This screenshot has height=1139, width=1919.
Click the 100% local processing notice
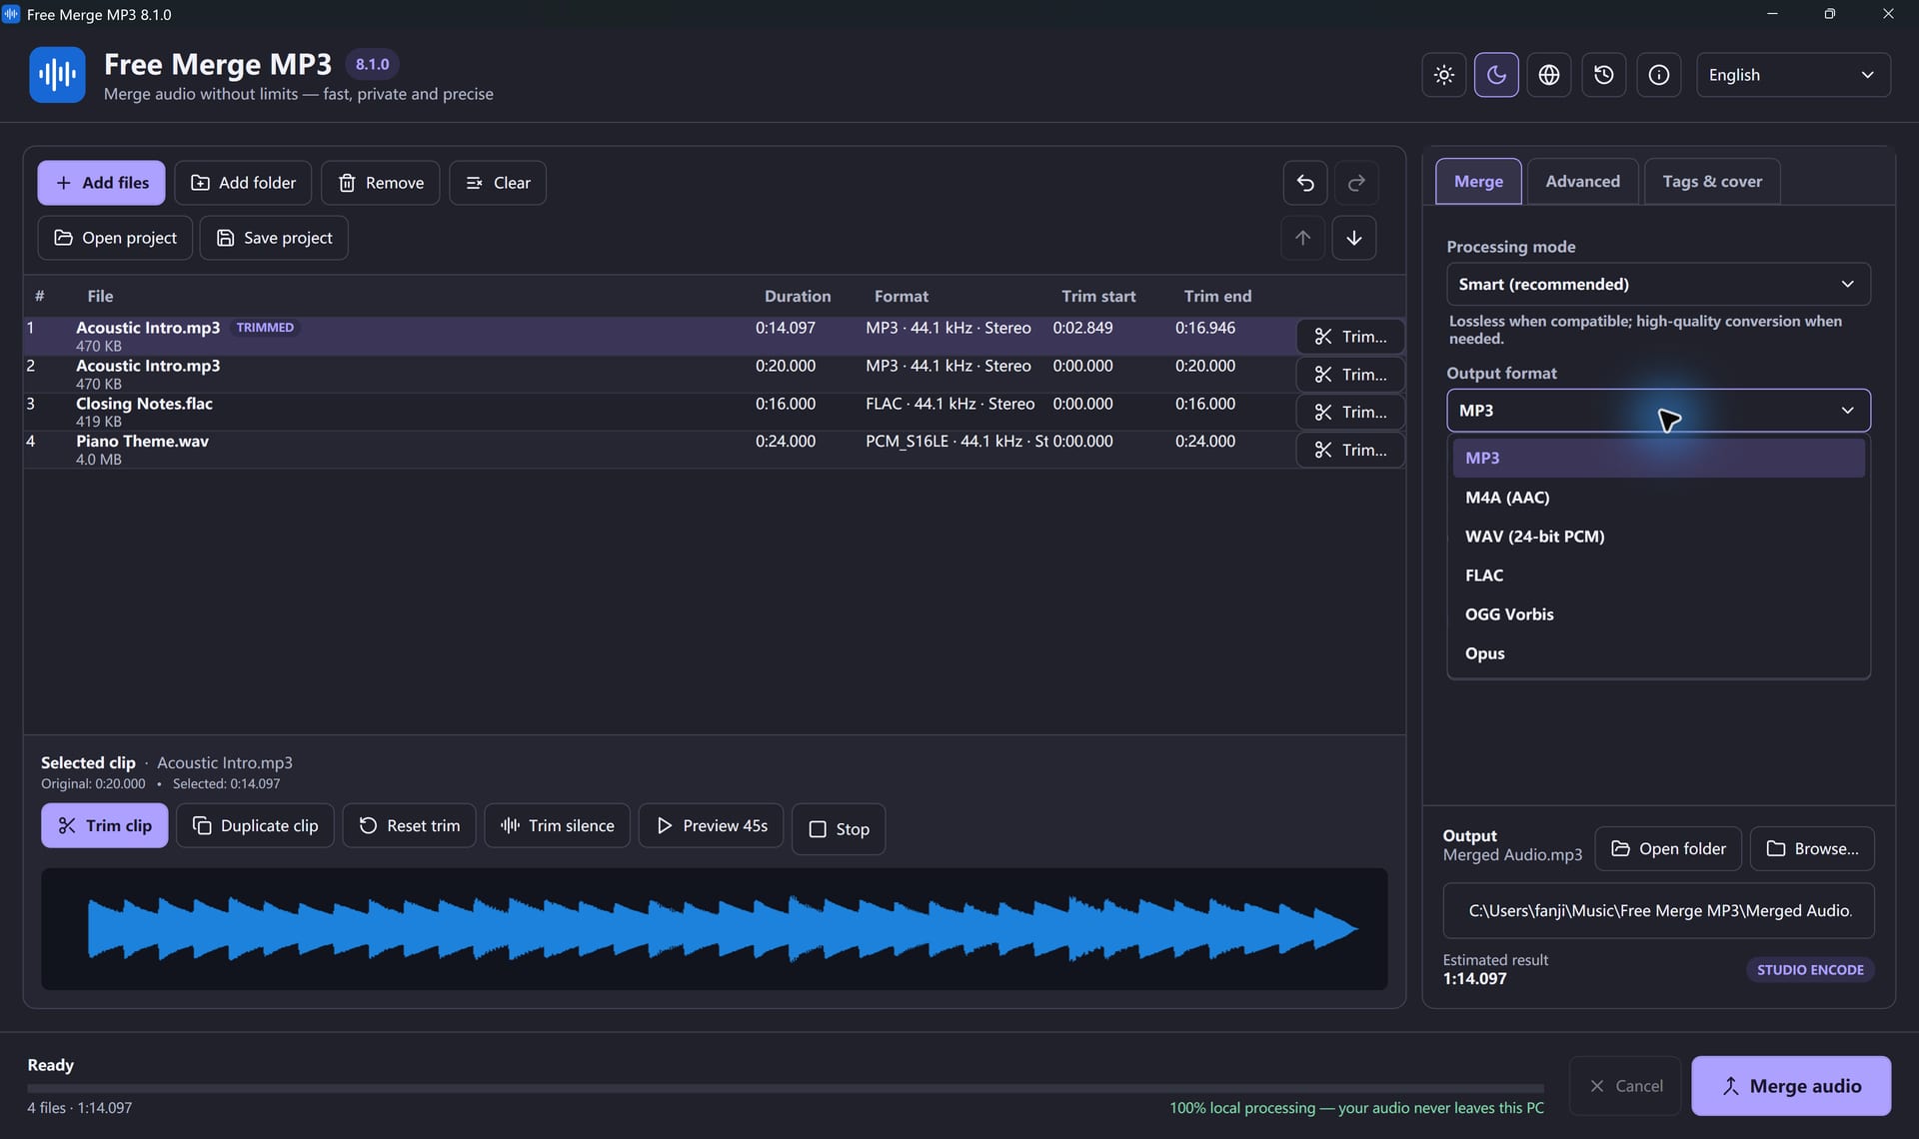[x=1356, y=1108]
